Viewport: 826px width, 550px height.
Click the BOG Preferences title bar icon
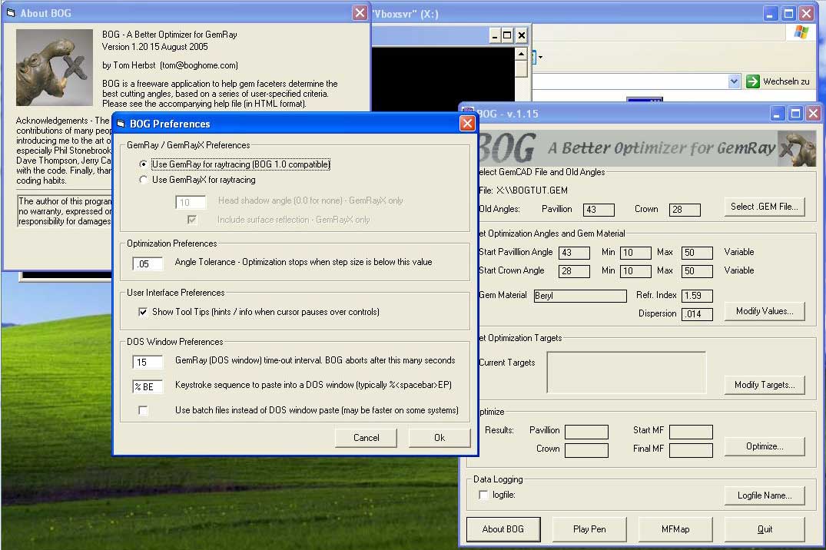(121, 124)
